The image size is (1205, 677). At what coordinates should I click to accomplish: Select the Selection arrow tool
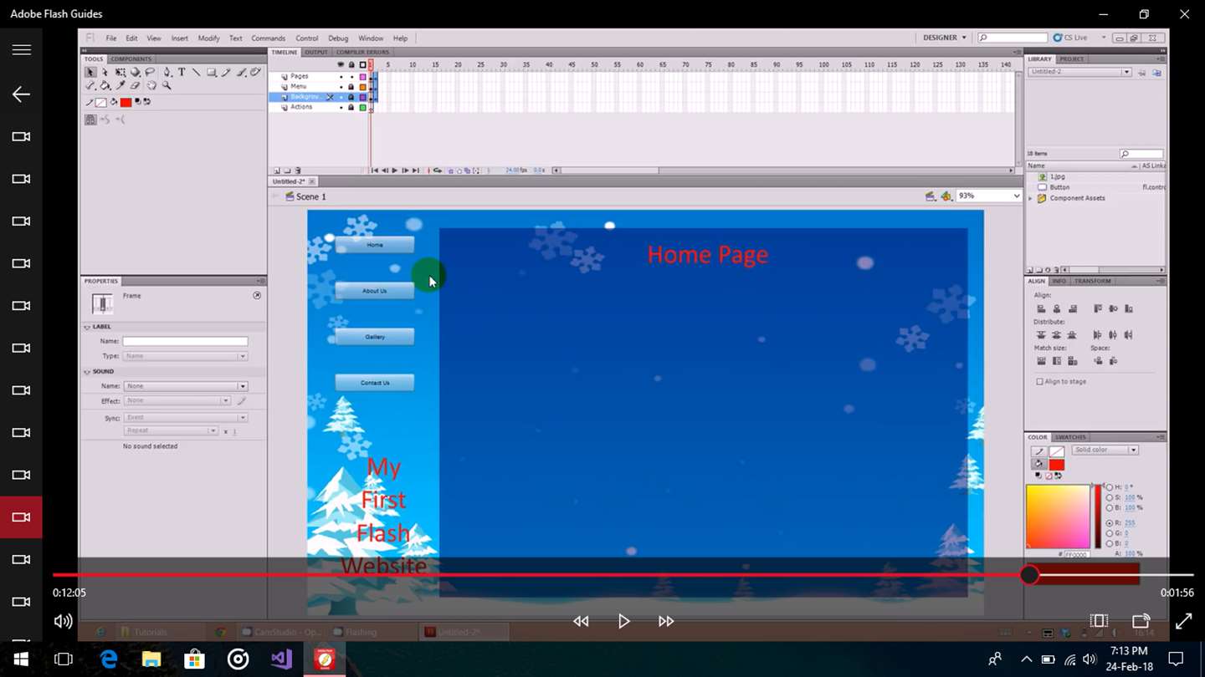pos(90,73)
